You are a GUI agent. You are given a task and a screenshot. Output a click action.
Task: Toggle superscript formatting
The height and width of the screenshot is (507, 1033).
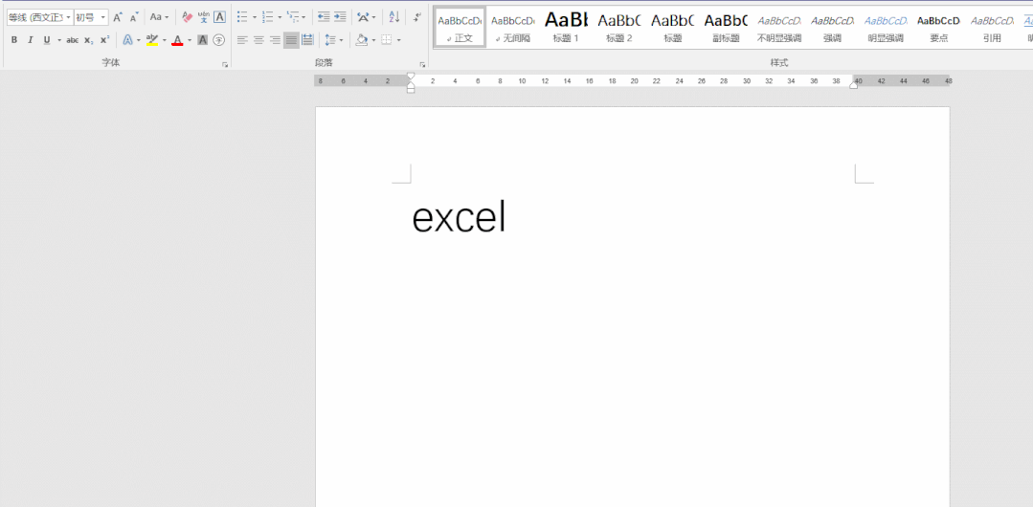point(104,40)
